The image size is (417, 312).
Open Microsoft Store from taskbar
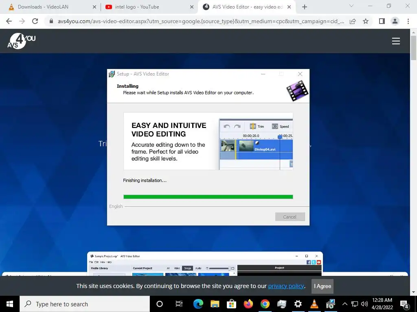click(231, 304)
